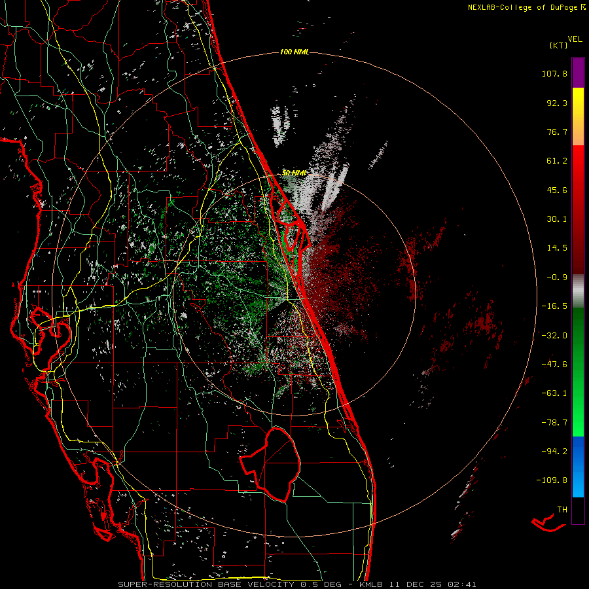Click the -78.7 velocity scale value

(554, 423)
